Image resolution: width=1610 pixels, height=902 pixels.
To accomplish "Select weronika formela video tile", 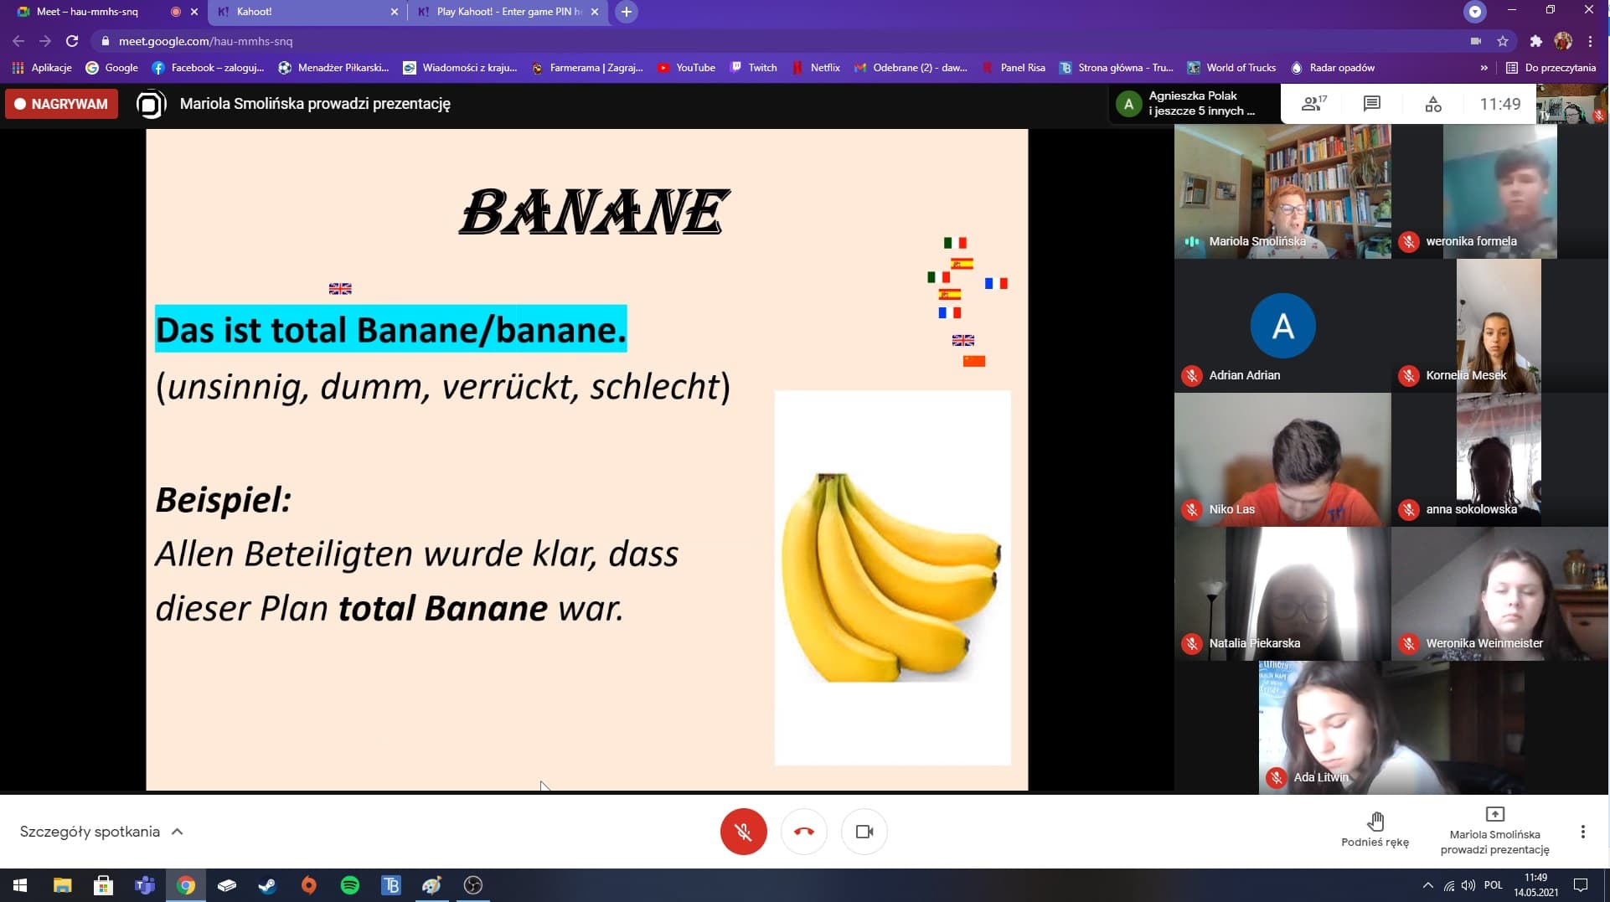I will pos(1499,192).
